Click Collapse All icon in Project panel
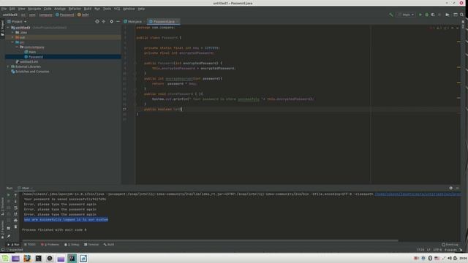Image resolution: width=468 pixels, height=263 pixels. [x=104, y=21]
